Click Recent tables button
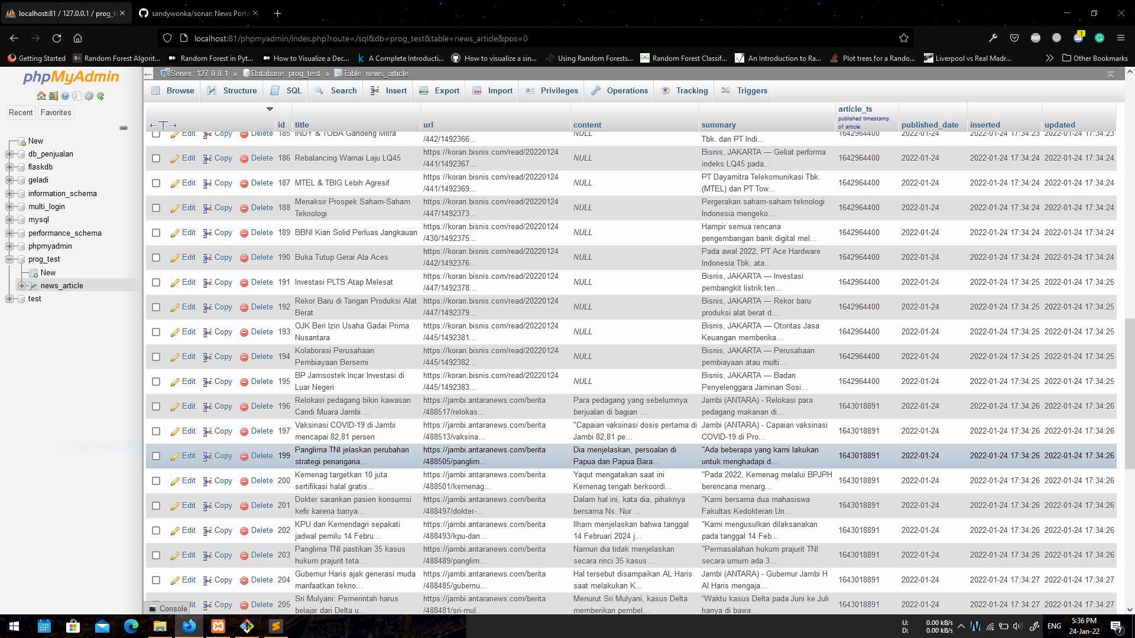The width and height of the screenshot is (1135, 638). [x=21, y=113]
